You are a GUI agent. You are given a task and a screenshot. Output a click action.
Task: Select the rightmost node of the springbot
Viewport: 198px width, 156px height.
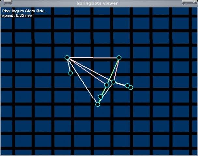131,87
